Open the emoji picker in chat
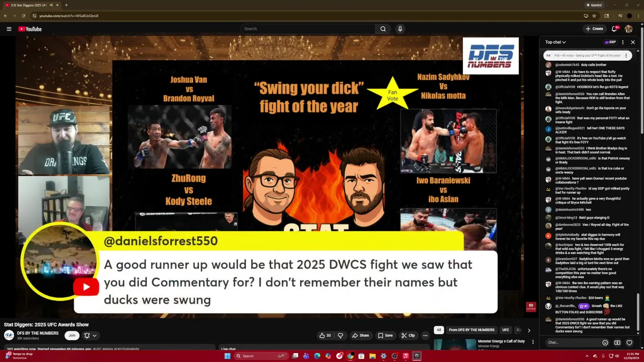This screenshot has width=644, height=362. click(x=605, y=343)
